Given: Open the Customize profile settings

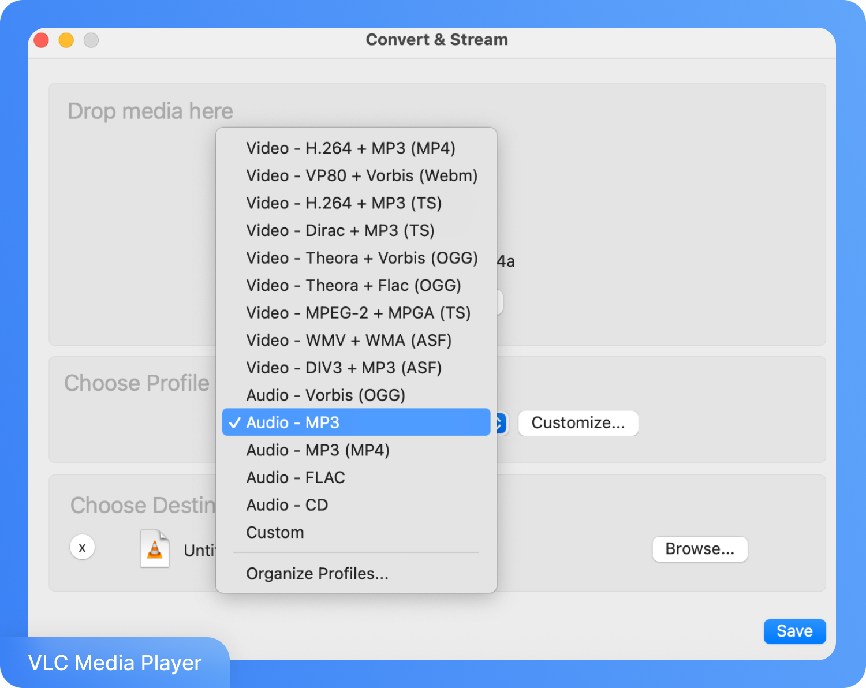Looking at the screenshot, I should coord(578,422).
